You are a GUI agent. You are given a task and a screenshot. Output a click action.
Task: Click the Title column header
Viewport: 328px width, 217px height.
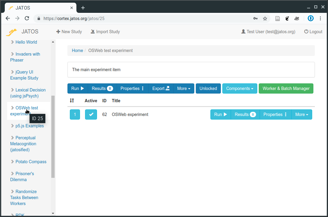click(x=116, y=101)
